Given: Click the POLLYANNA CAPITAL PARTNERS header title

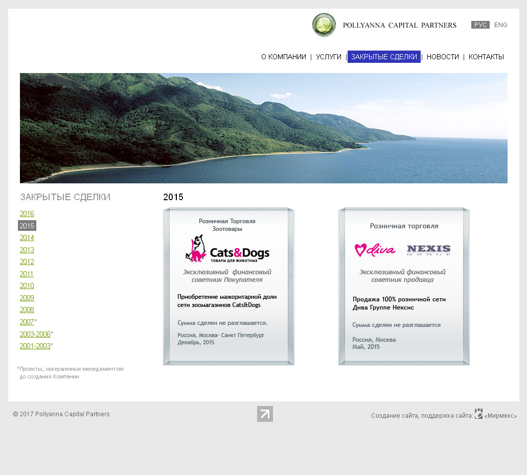Looking at the screenshot, I should tap(400, 25).
